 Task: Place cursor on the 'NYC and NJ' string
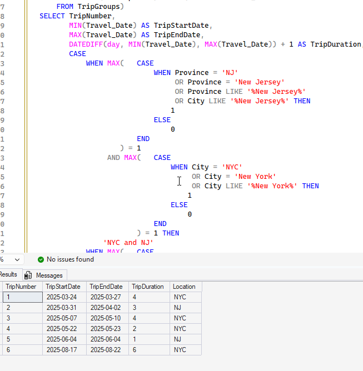(128, 243)
